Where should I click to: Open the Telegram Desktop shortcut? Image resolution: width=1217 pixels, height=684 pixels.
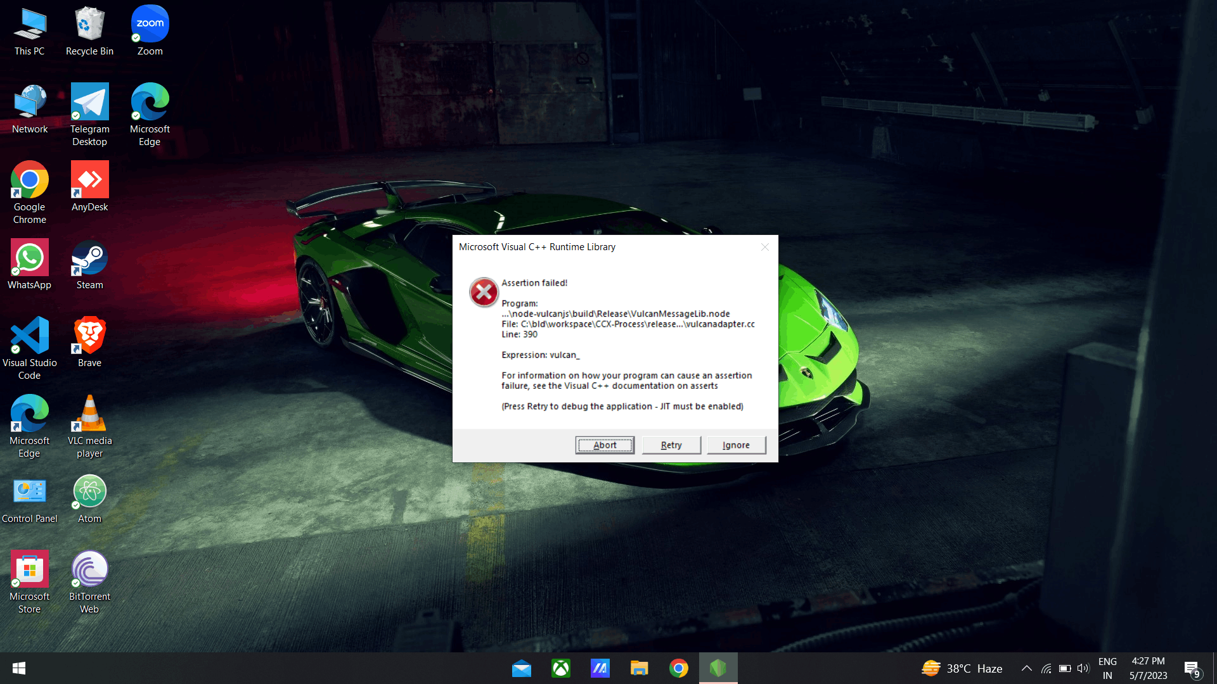89,114
